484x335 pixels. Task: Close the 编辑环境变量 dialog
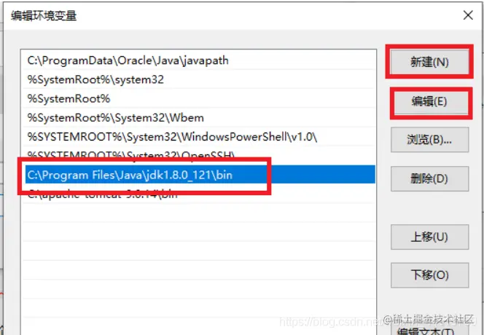(468, 15)
